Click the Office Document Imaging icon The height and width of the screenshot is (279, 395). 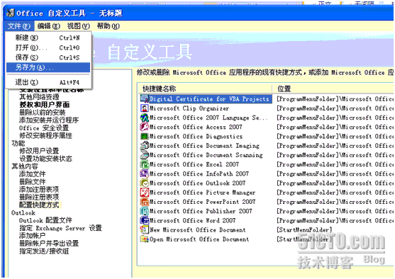click(x=145, y=145)
